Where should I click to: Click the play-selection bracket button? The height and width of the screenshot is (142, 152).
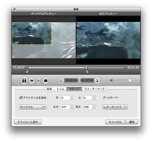point(39,80)
